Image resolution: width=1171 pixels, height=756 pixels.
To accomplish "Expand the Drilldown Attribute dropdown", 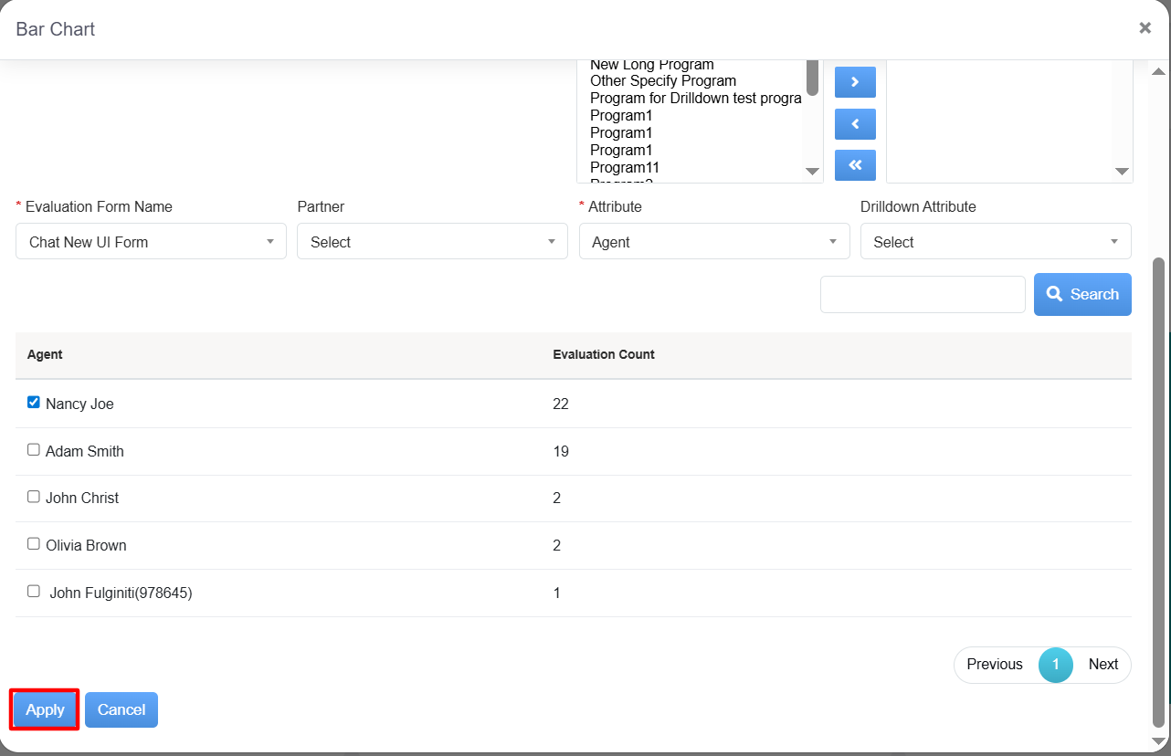I will point(996,242).
